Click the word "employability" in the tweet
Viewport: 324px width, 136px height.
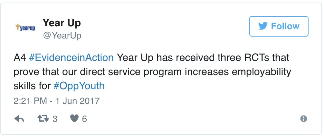pos(260,72)
